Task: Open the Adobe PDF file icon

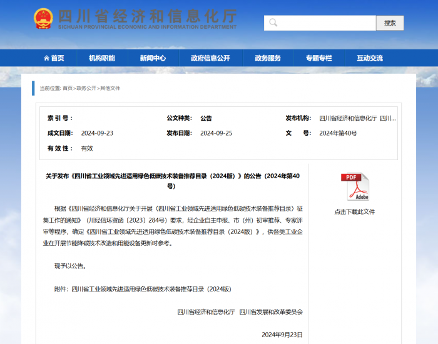Action: (355, 186)
